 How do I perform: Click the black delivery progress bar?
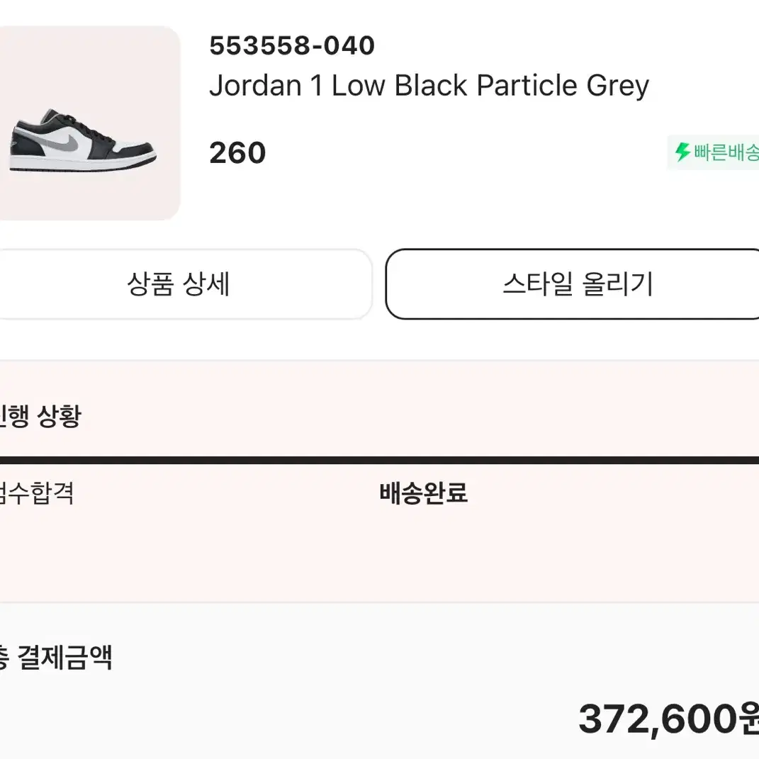pyautogui.click(x=380, y=460)
